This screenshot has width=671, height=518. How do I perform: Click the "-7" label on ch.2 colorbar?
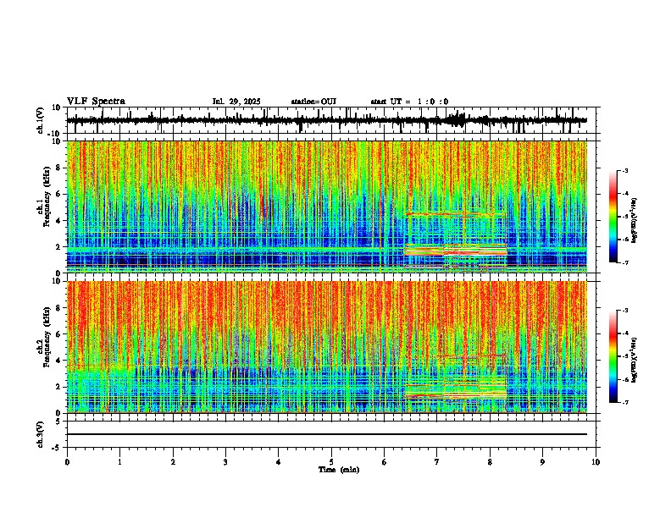click(624, 403)
